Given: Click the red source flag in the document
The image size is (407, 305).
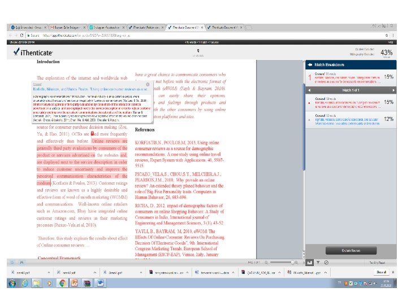Looking at the screenshot, I should pos(92,134).
